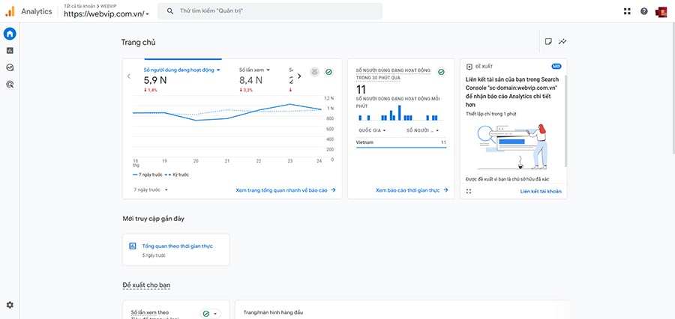
Task: Click the customize note icon beside Trang chủ
Action: click(x=548, y=42)
